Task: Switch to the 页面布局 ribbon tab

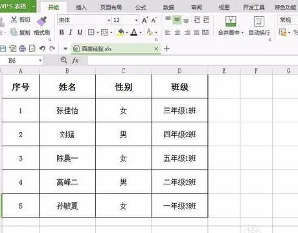Action: [111, 8]
